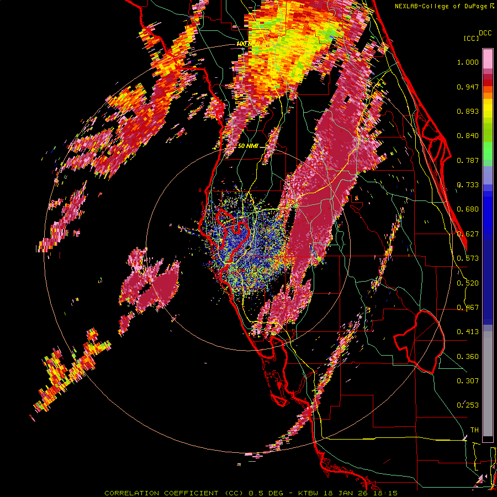This screenshot has width=497, height=497.
Task: Select the 0.627 scale value
Action: pyautogui.click(x=468, y=234)
